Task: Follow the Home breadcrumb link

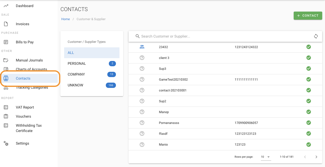Action: tap(65, 19)
